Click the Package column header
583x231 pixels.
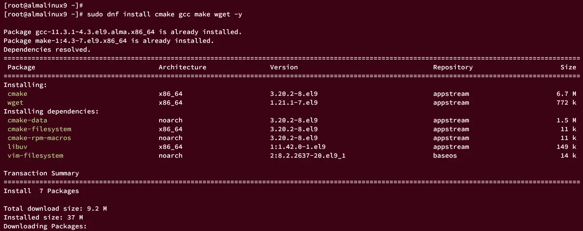tap(21, 67)
